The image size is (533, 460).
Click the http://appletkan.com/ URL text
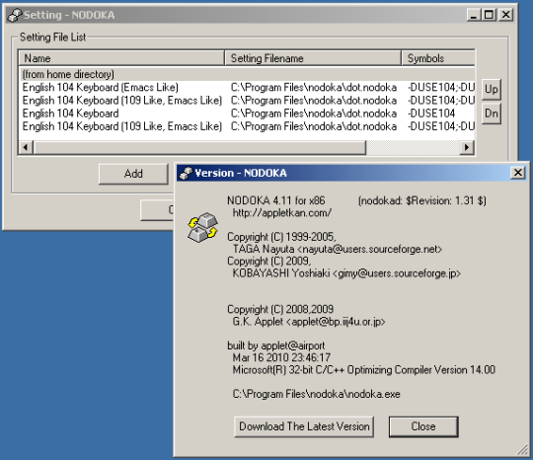click(282, 213)
